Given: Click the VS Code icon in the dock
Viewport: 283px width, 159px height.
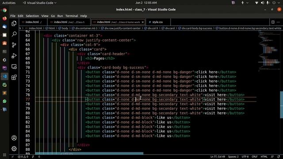Looking at the screenshot, I should point(4,76).
